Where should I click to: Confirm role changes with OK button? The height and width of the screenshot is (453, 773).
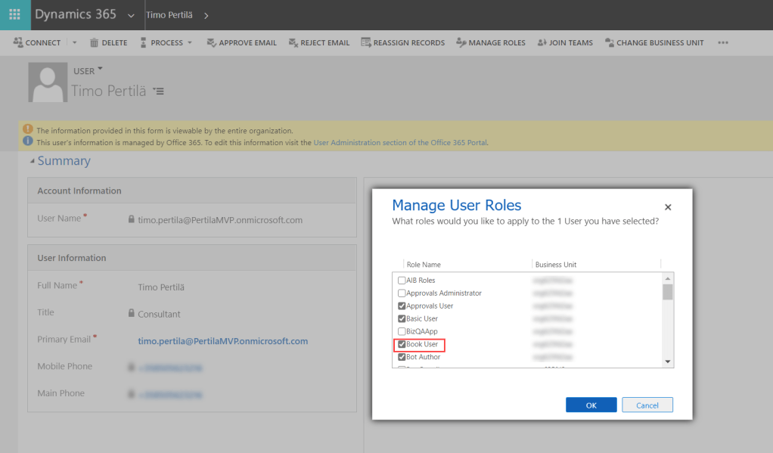click(591, 405)
